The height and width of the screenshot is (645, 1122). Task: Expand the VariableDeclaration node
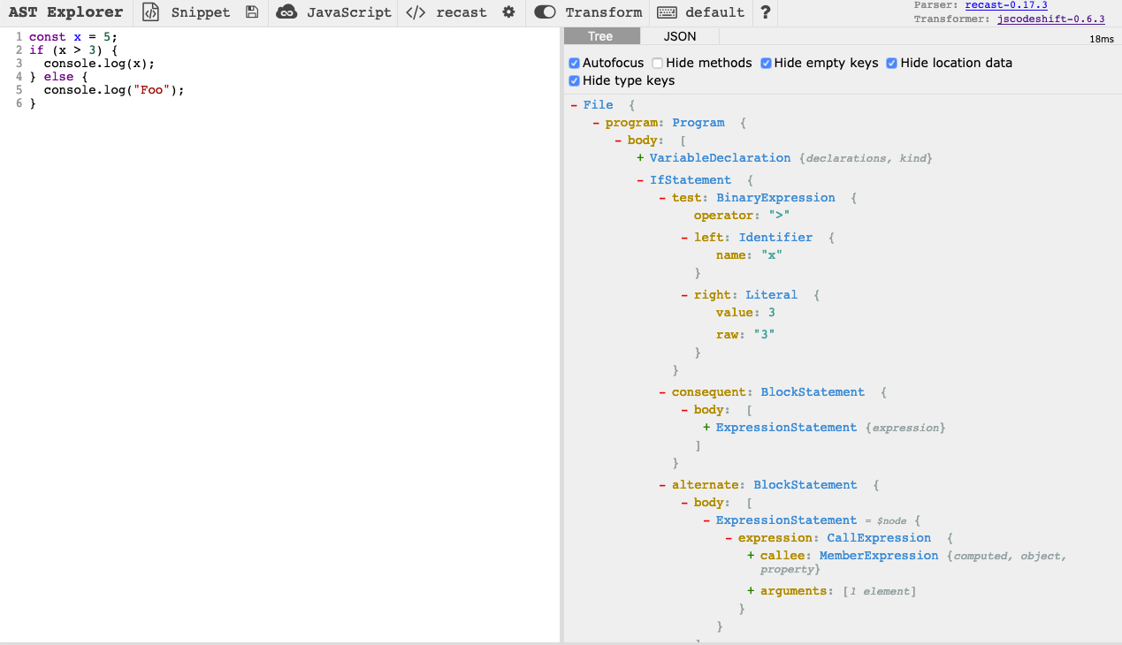point(639,157)
